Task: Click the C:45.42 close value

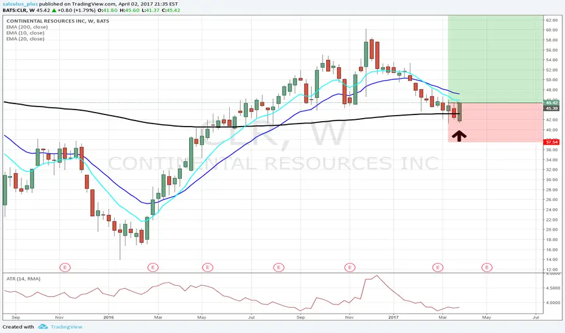Action: tap(171, 10)
